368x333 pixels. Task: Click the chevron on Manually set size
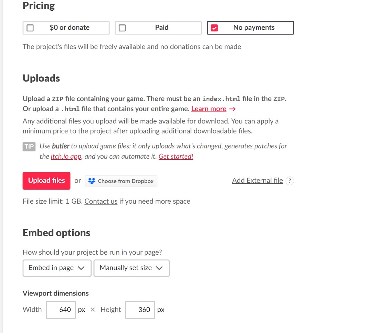[x=159, y=268]
